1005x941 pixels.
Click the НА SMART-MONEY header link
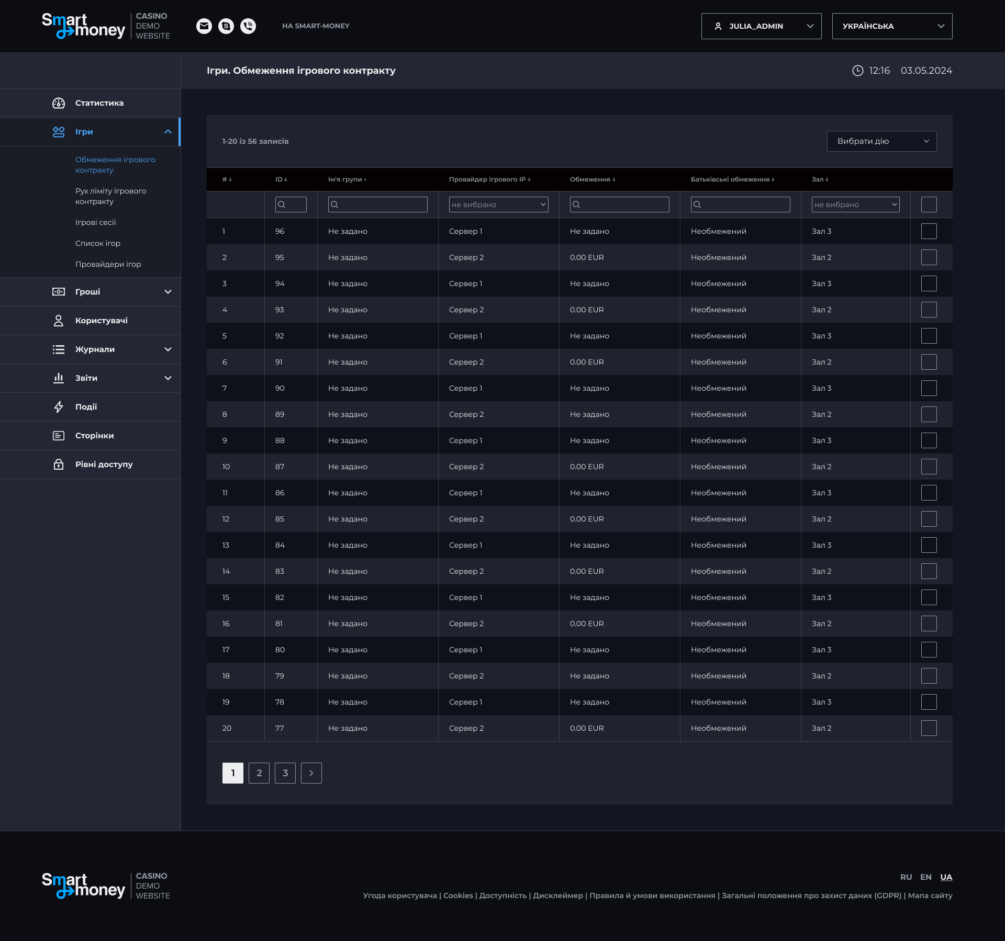316,26
